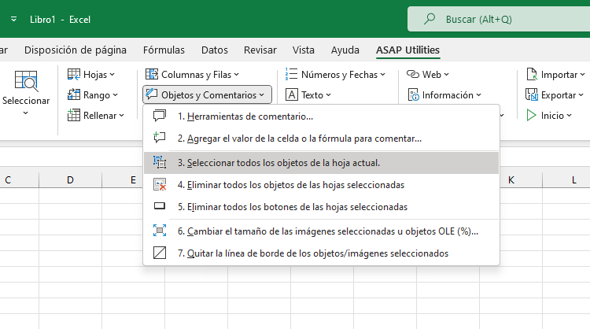Click the resize images icon for item 6
Image resolution: width=590 pixels, height=329 pixels.
160,231
